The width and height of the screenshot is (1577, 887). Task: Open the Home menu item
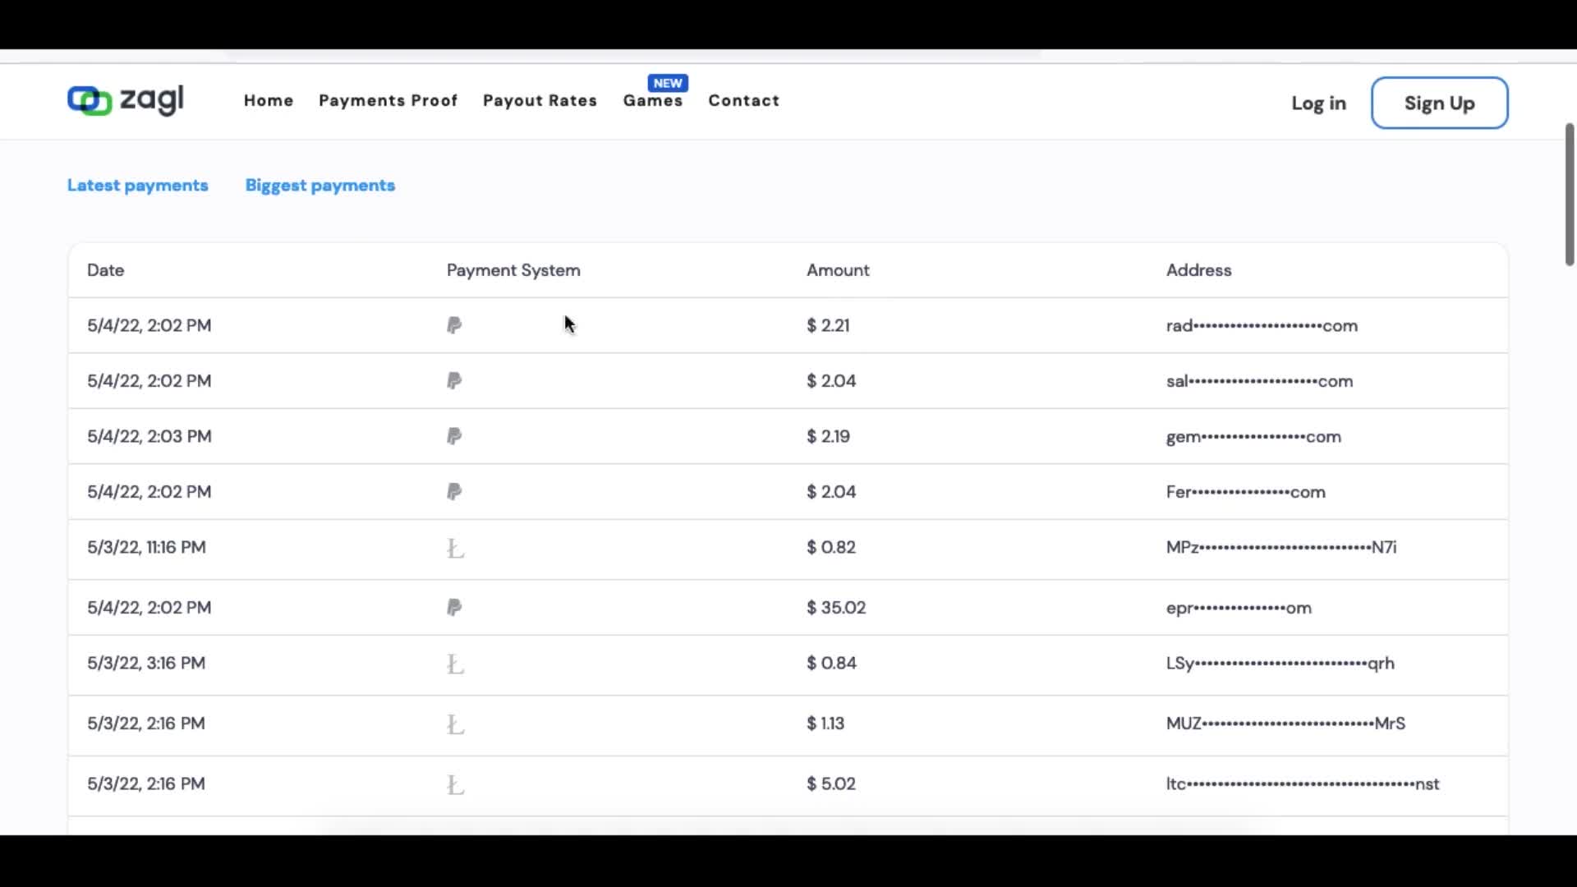pos(269,100)
